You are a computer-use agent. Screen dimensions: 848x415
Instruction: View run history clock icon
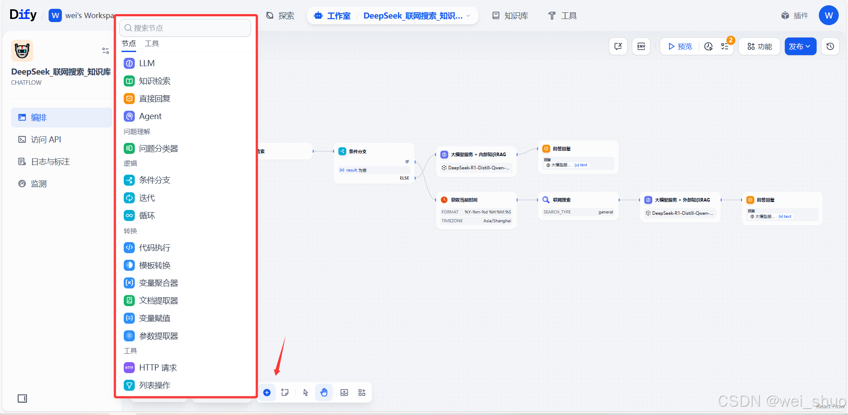coord(708,46)
